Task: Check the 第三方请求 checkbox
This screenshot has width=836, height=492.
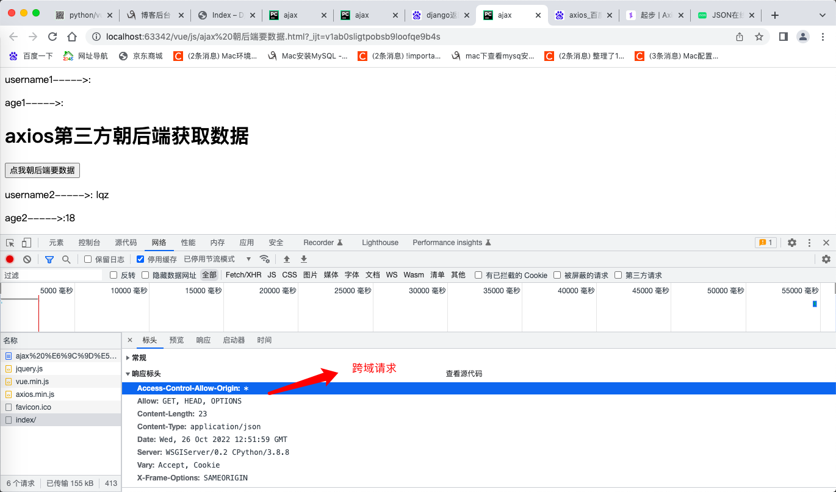Action: pyautogui.click(x=618, y=275)
